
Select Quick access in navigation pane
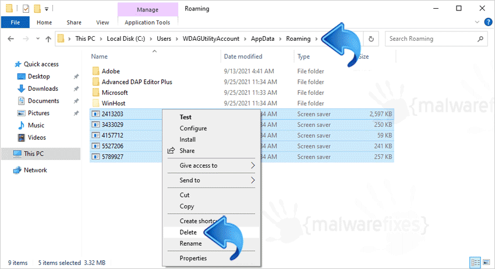pyautogui.click(x=41, y=64)
